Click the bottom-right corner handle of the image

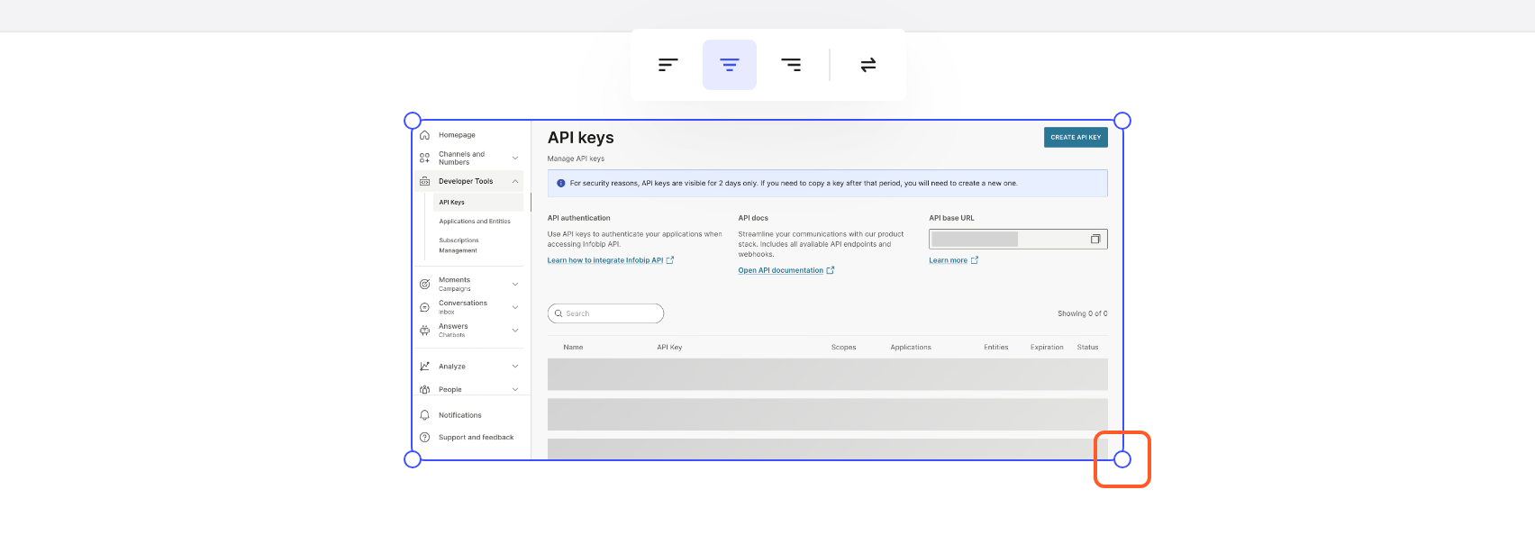click(1122, 459)
